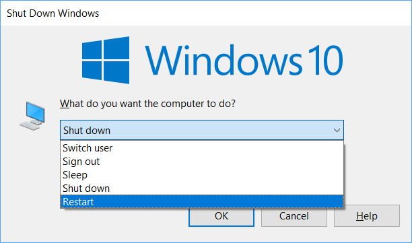
Task: Click the combo box showing Shut down
Action: 202,131
